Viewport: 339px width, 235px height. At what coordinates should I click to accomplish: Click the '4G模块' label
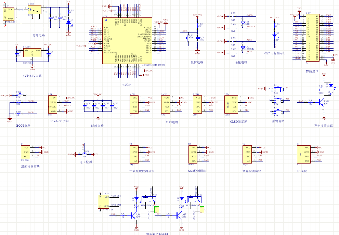(x=302, y=171)
